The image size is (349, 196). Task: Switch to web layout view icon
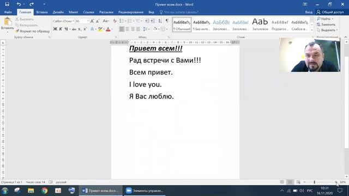pyautogui.click(x=298, y=182)
